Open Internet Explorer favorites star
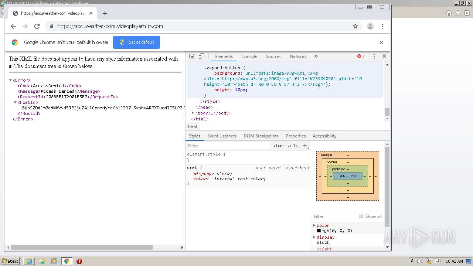The width and height of the screenshot is (473, 266). [x=458, y=13]
